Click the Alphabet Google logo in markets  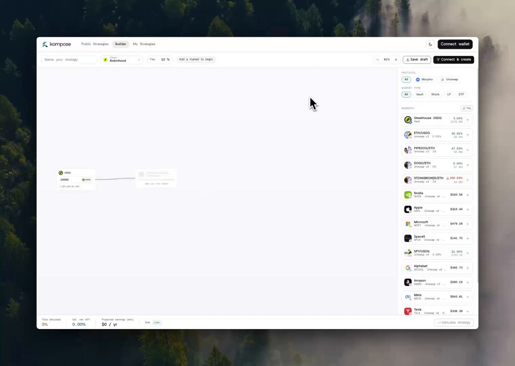tap(408, 268)
